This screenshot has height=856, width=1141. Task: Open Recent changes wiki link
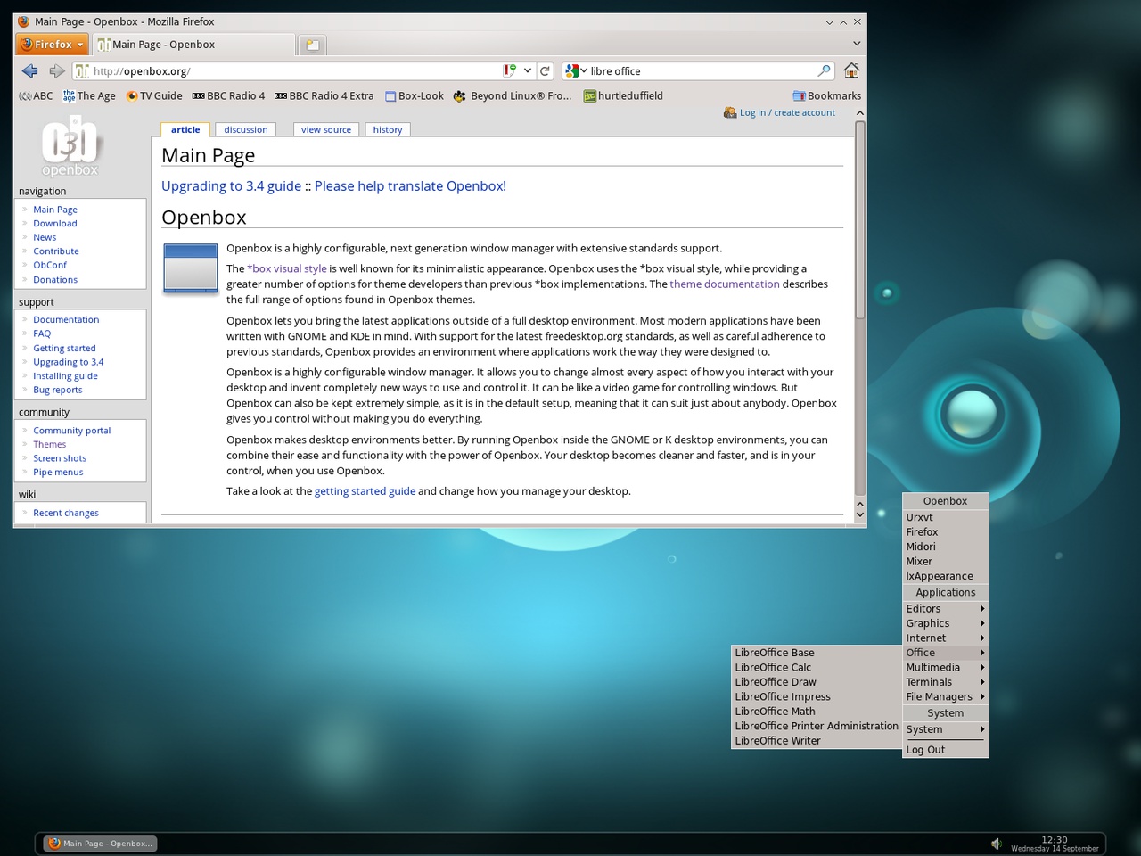[66, 514]
